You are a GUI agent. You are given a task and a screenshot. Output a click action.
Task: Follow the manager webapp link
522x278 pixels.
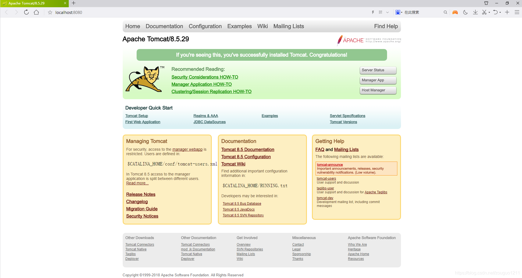[x=188, y=149]
